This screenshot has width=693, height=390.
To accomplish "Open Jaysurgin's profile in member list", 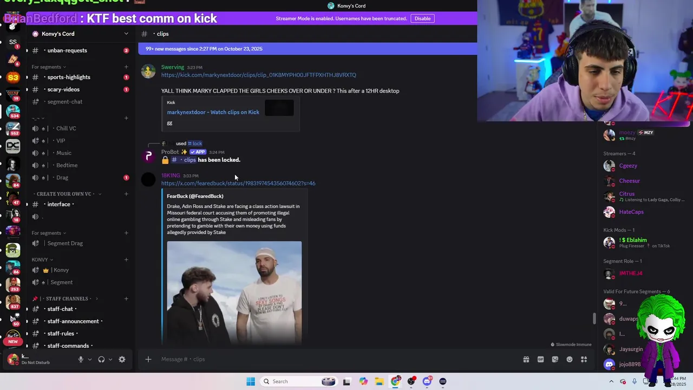I will [x=631, y=349].
